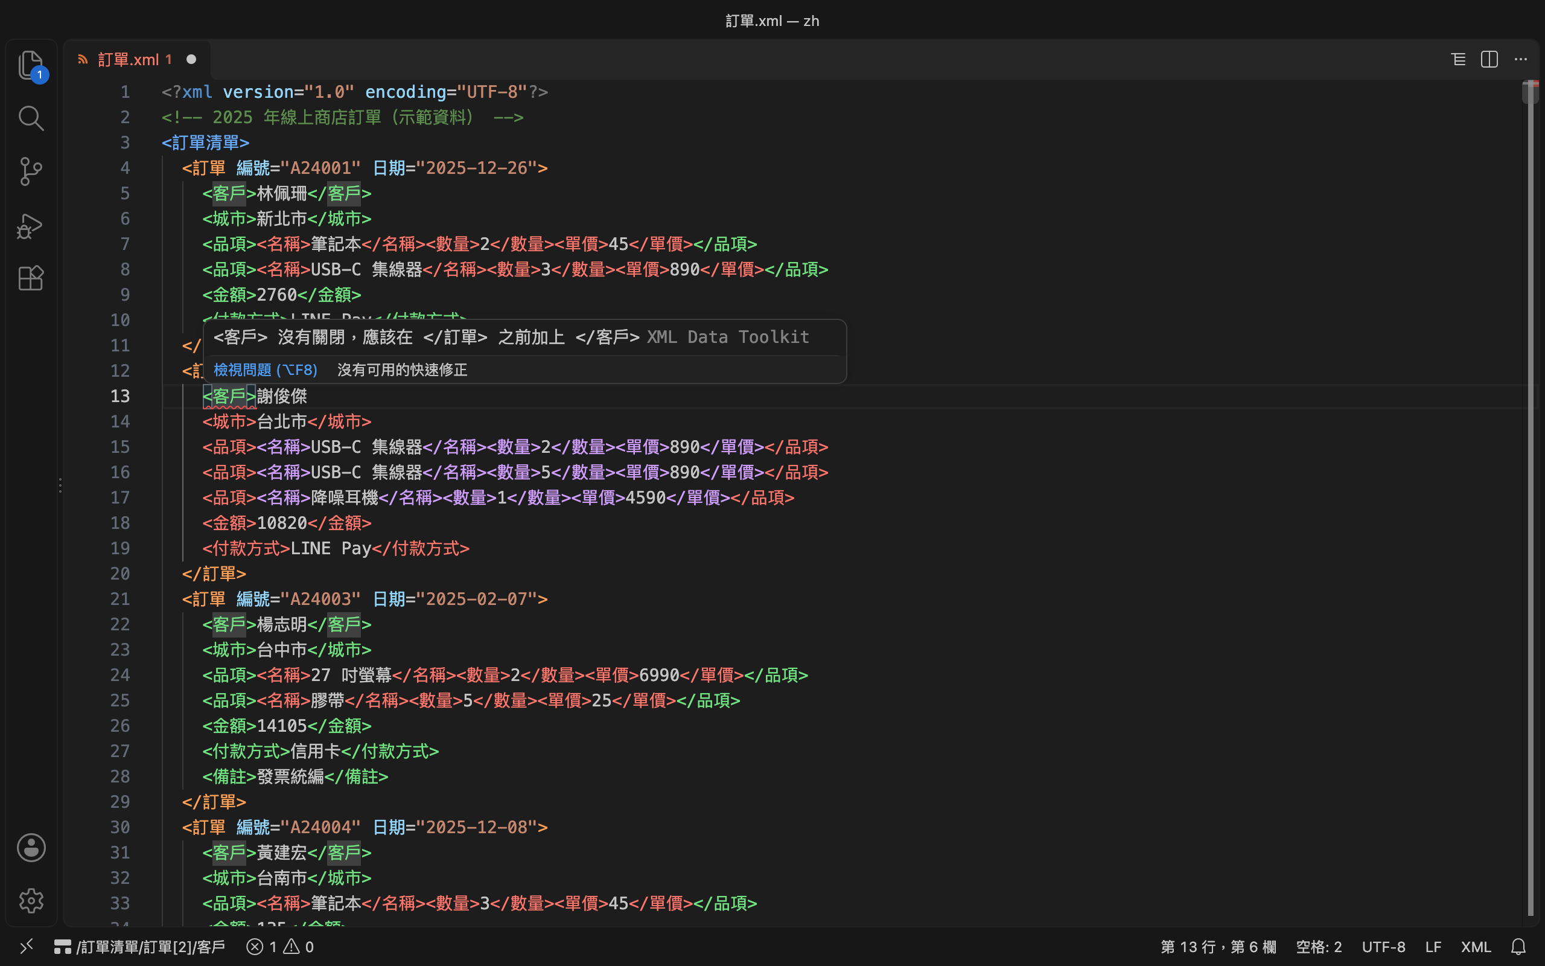Click 檢視問題 link in the hover popup
Viewport: 1545px width, 966px height.
(x=265, y=370)
